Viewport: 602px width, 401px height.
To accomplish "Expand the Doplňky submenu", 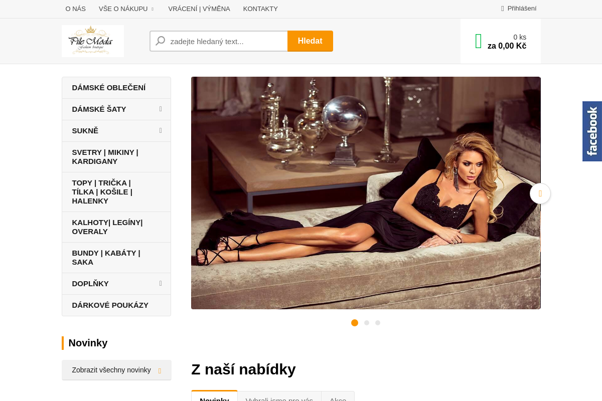I will [161, 283].
